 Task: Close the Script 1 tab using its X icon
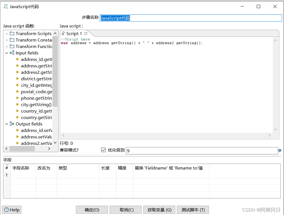(x=86, y=33)
